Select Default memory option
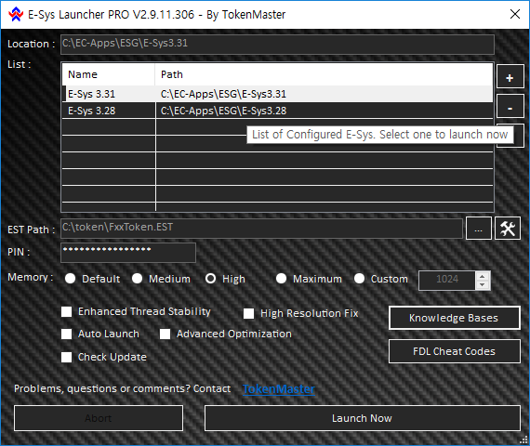Screen dimensions: 530x446 coord(71,279)
